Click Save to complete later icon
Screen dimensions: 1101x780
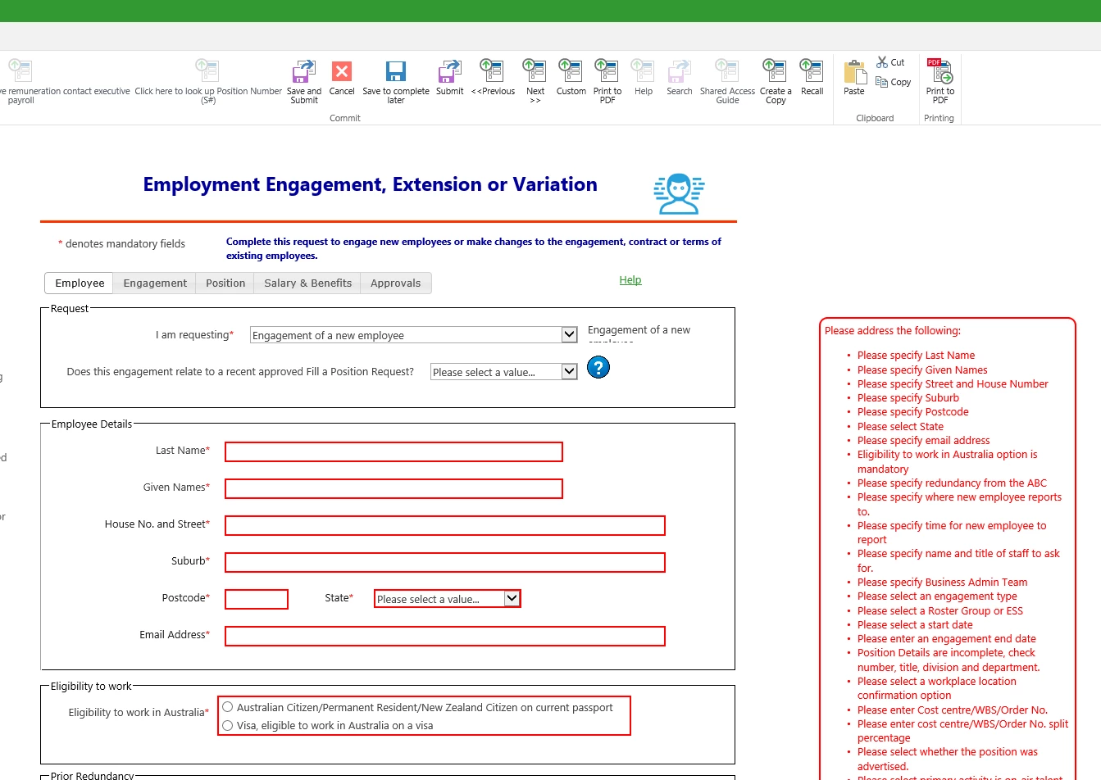pyautogui.click(x=396, y=71)
